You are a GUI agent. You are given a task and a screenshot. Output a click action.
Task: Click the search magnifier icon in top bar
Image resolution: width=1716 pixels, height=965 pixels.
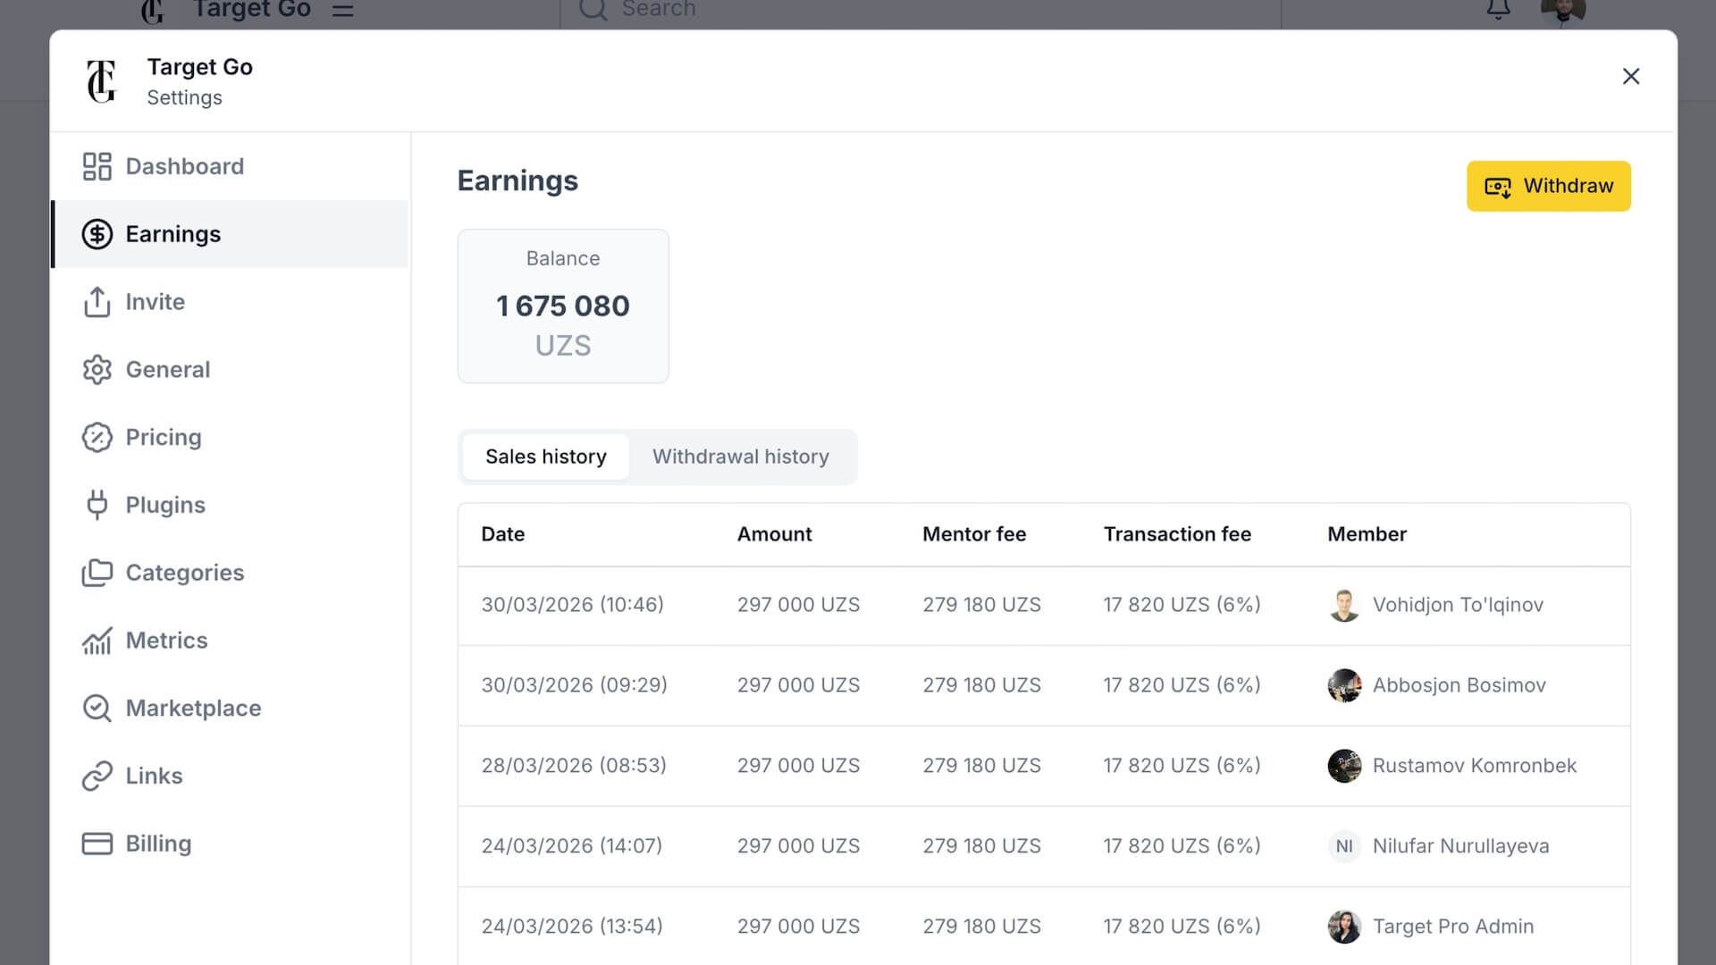(593, 9)
